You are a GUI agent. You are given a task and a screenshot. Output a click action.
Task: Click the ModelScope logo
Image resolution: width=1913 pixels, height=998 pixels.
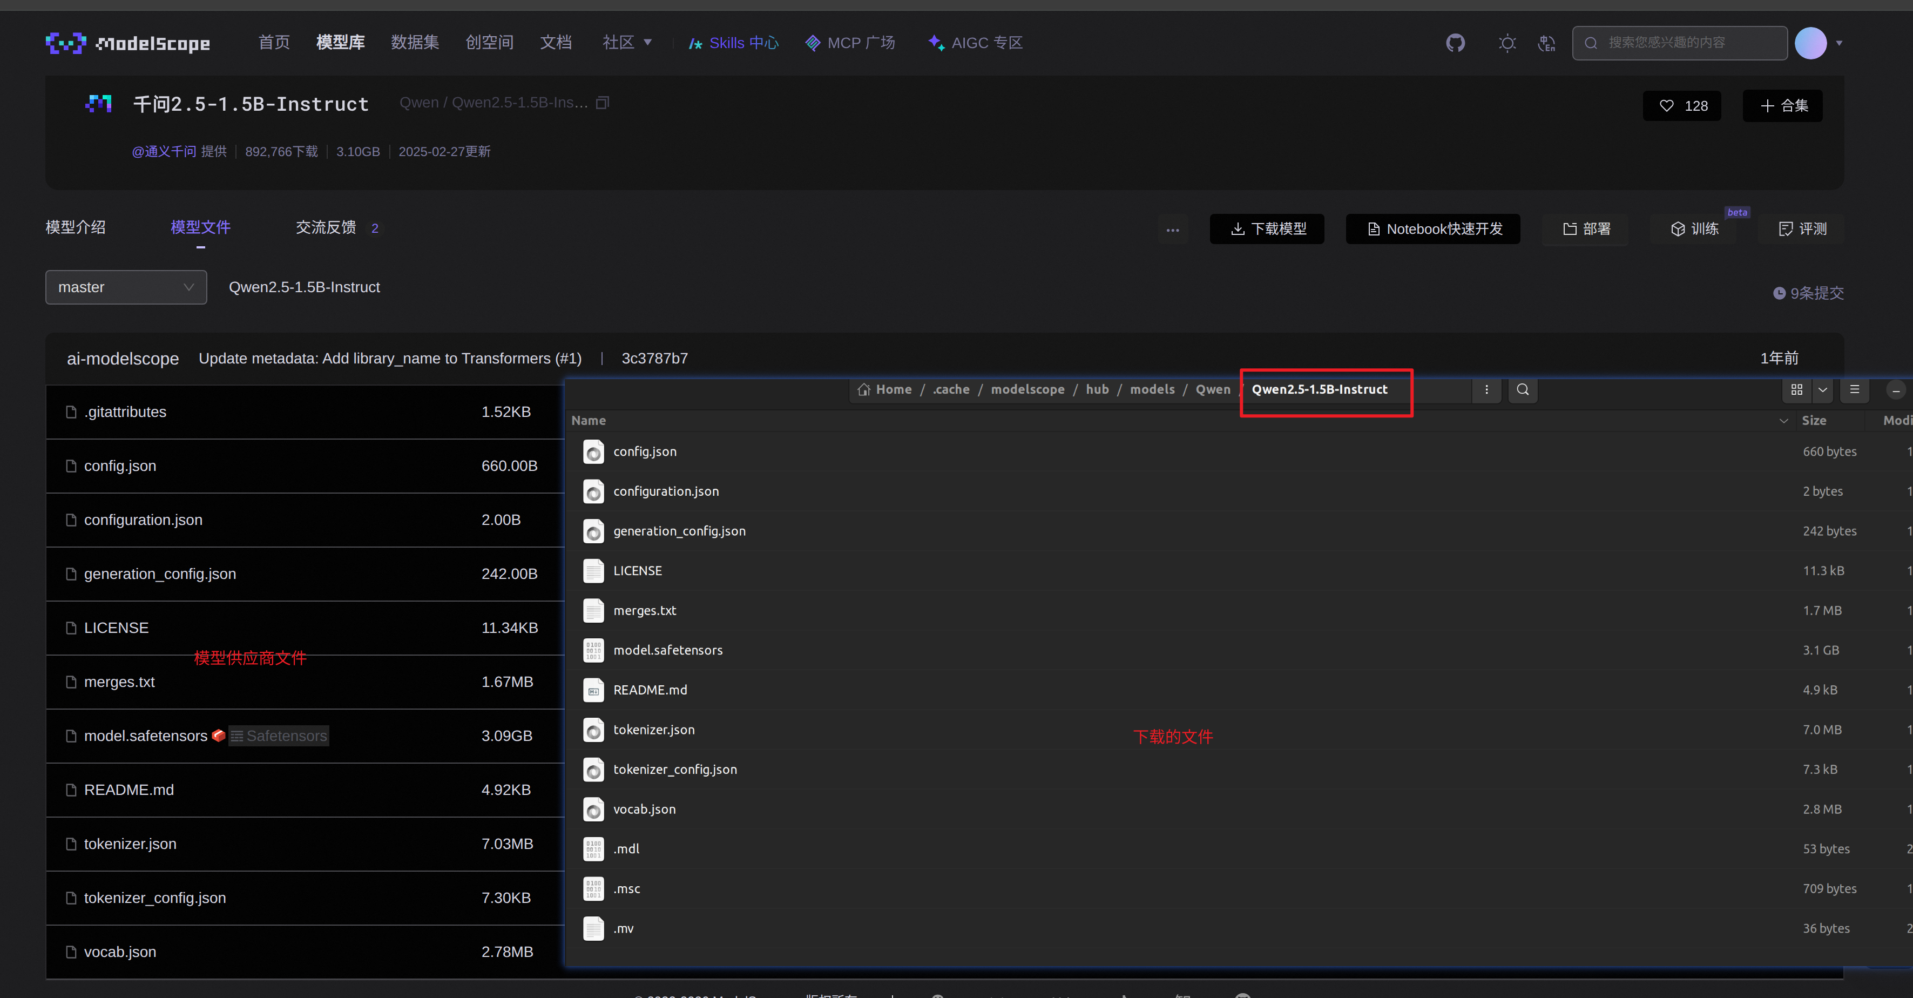(x=128, y=43)
